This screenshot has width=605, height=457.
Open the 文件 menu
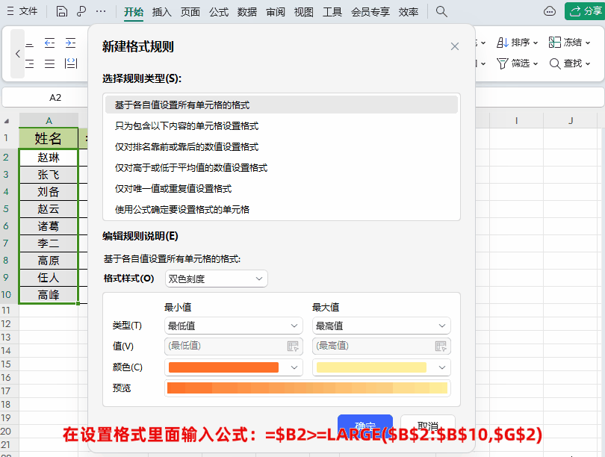click(22, 11)
